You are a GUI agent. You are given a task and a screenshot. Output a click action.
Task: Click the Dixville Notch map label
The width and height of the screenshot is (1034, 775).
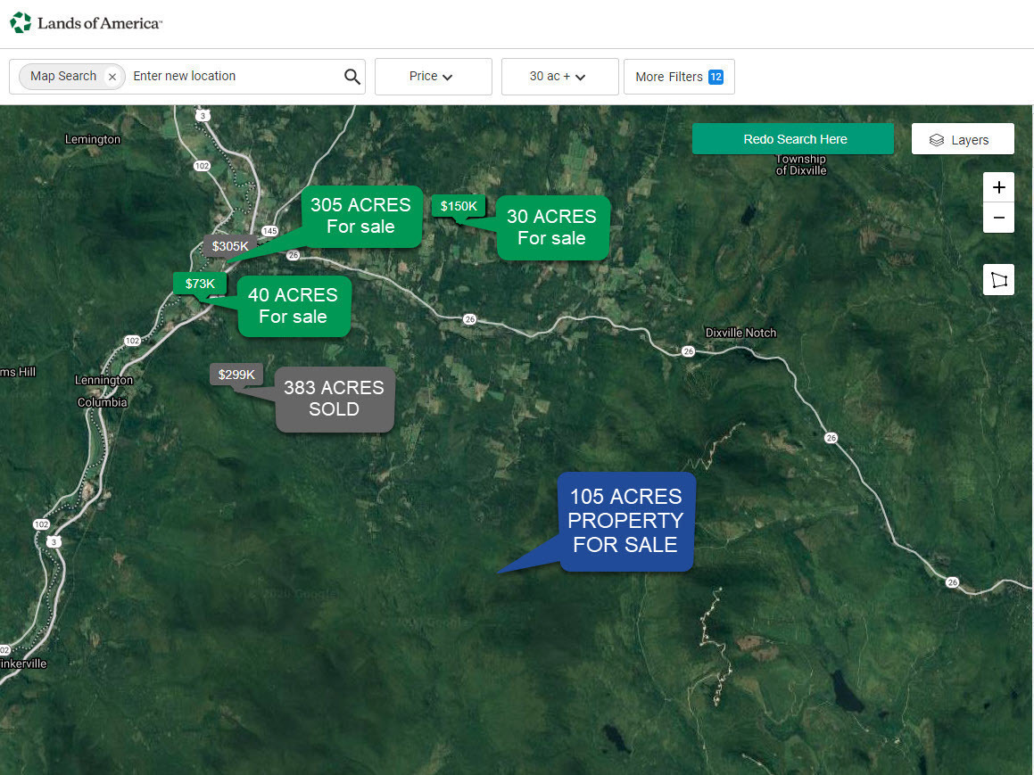tap(740, 333)
